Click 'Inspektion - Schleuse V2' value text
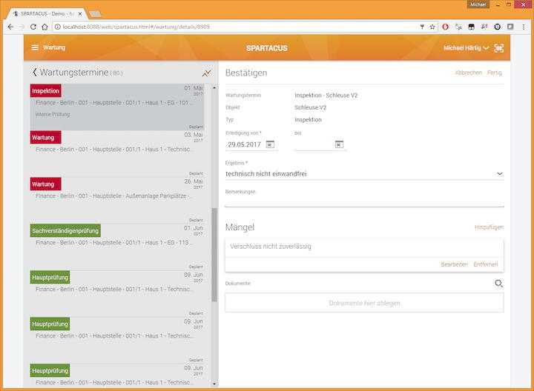Image resolution: width=534 pixels, height=391 pixels. pos(326,96)
